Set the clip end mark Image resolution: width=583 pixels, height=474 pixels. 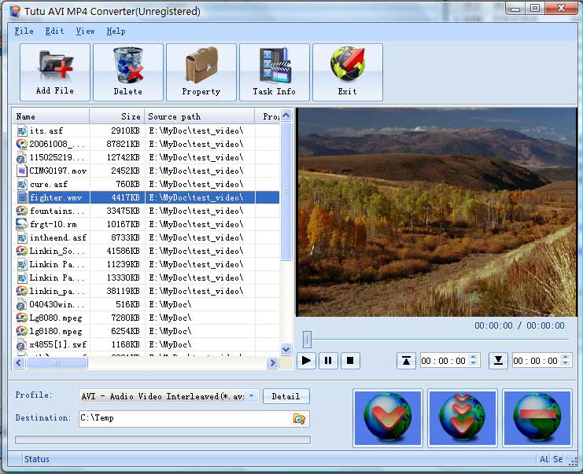click(x=498, y=361)
